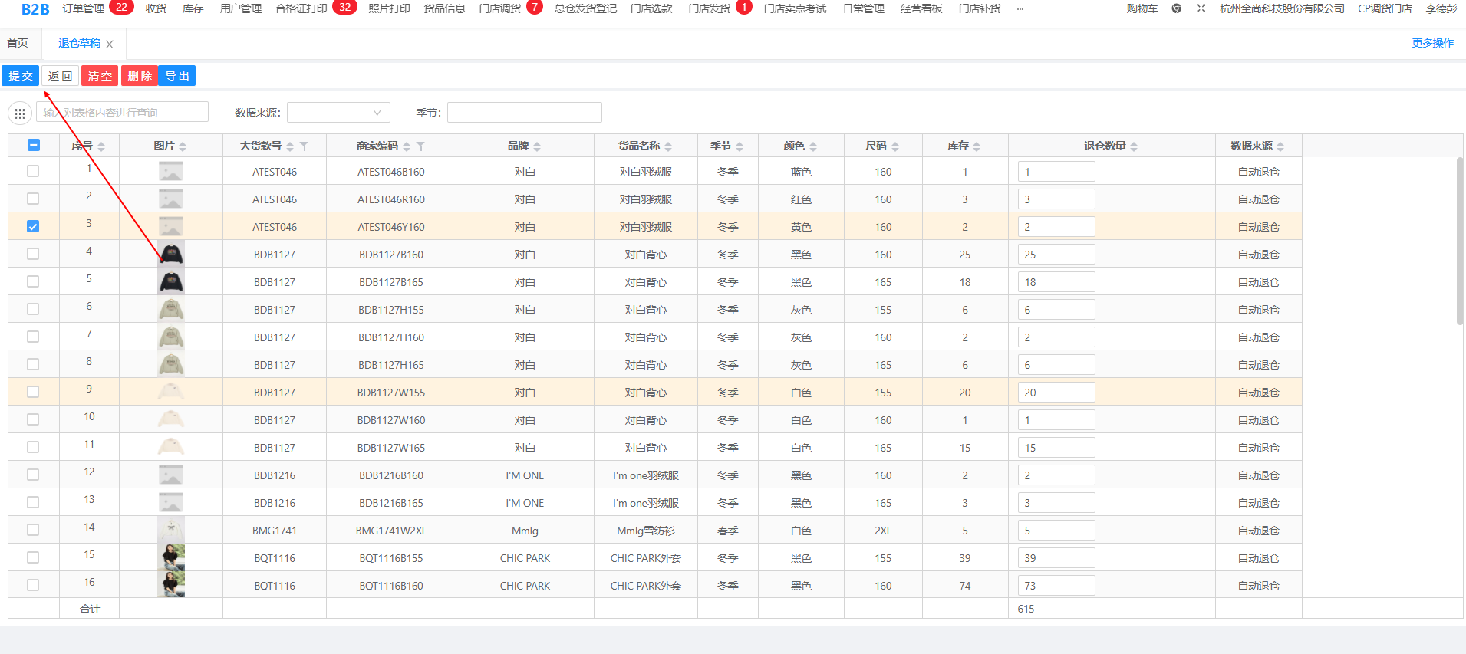Image resolution: width=1466 pixels, height=654 pixels.
Task: Click the blue 提交 button
Action: click(x=20, y=76)
